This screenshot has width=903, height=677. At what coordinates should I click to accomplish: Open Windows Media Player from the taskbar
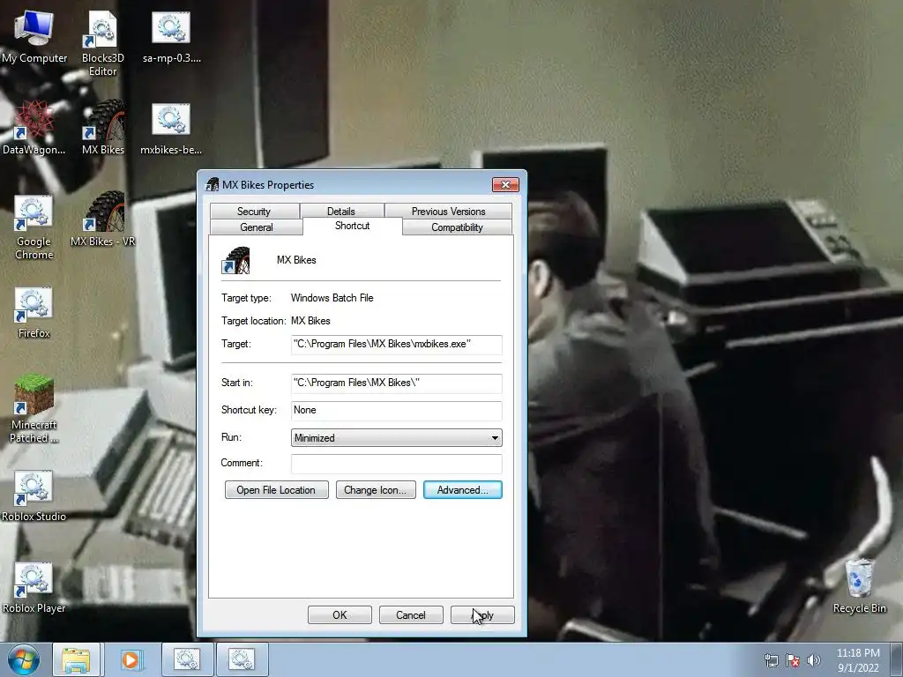131,659
